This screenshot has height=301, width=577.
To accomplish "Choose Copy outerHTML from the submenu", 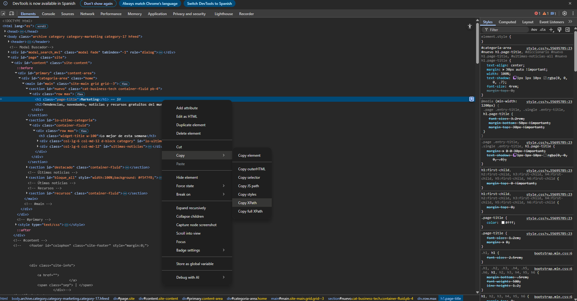I will 252,169.
